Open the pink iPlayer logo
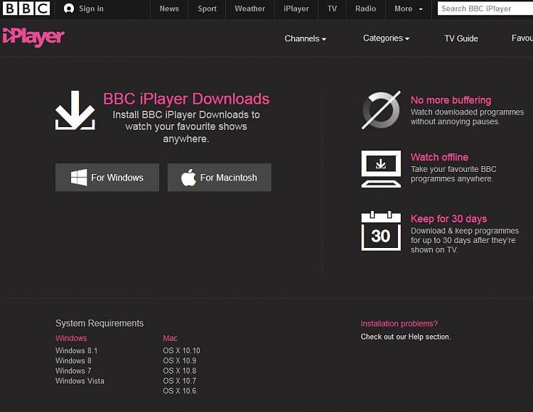 tap(33, 37)
